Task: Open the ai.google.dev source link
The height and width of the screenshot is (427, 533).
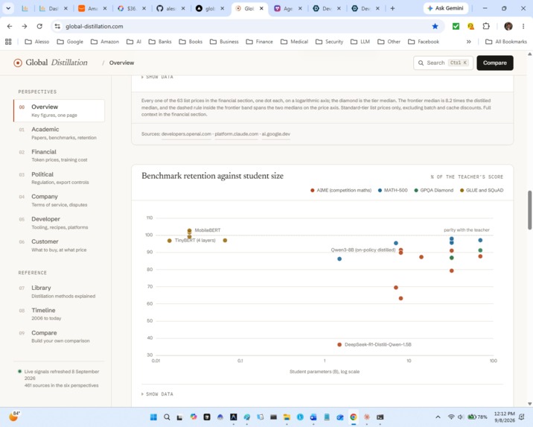Action: point(276,134)
